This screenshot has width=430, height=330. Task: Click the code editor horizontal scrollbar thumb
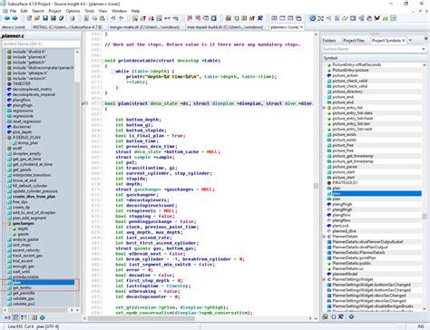point(142,318)
